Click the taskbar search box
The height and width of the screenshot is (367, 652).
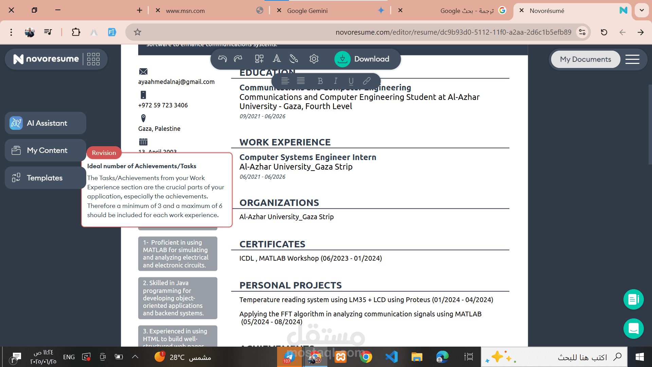click(x=554, y=357)
